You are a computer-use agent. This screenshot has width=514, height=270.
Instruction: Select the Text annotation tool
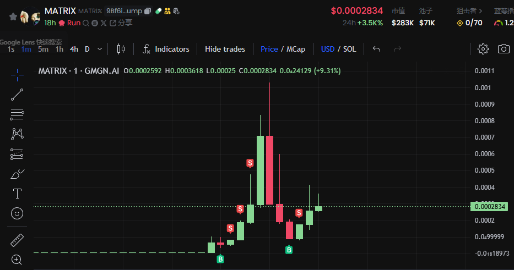click(x=17, y=194)
